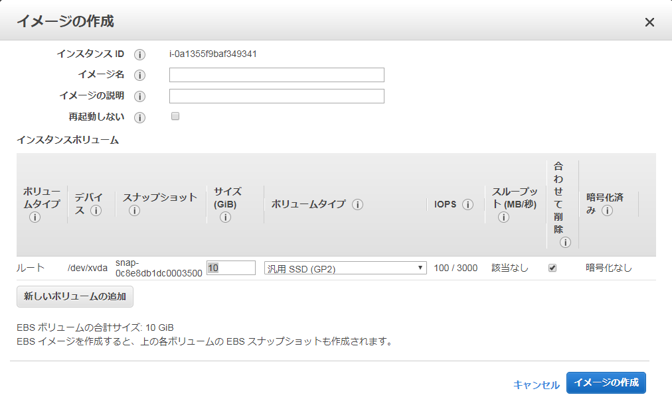Click info icon beside 暗号化済み header

pos(607,211)
